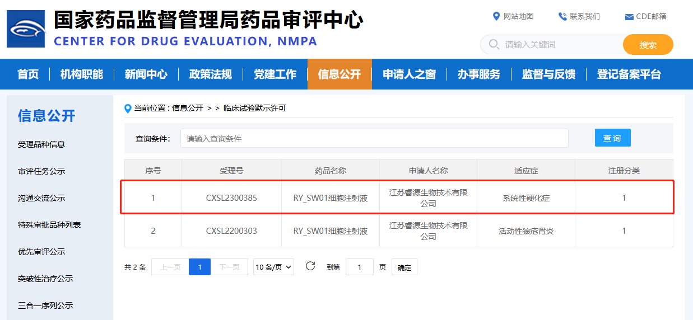Click the 当前位置 location marker icon
Screen dimensions: 693x320
pos(128,109)
